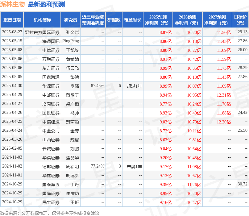
Task: Click researcher name 彭娉
Action: coord(75,77)
